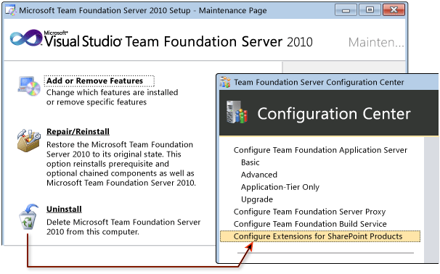Click the Team Foundation Server Configuration Center title
440x274 pixels.
pos(319,83)
